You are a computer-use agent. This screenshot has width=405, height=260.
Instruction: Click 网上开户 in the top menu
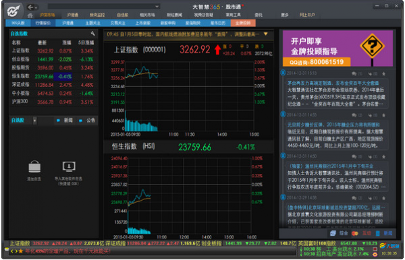click(307, 15)
